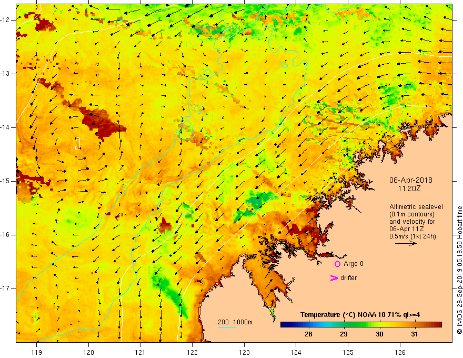Click longitude label '120'
The width and height of the screenshot is (463, 358).
pyautogui.click(x=88, y=352)
